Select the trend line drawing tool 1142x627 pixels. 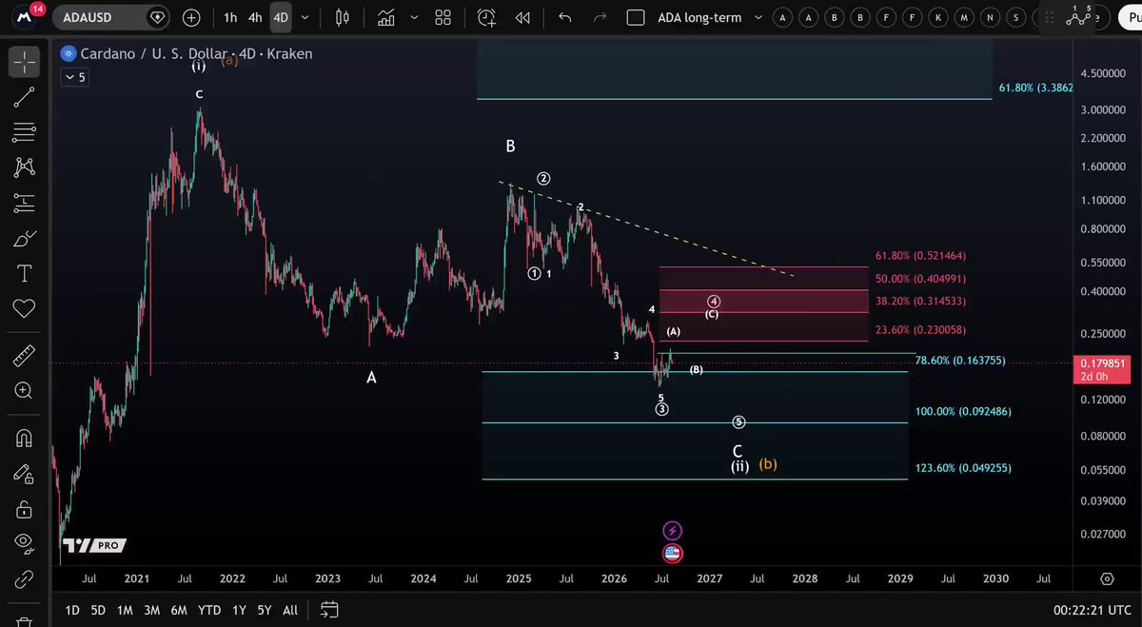pyautogui.click(x=24, y=97)
